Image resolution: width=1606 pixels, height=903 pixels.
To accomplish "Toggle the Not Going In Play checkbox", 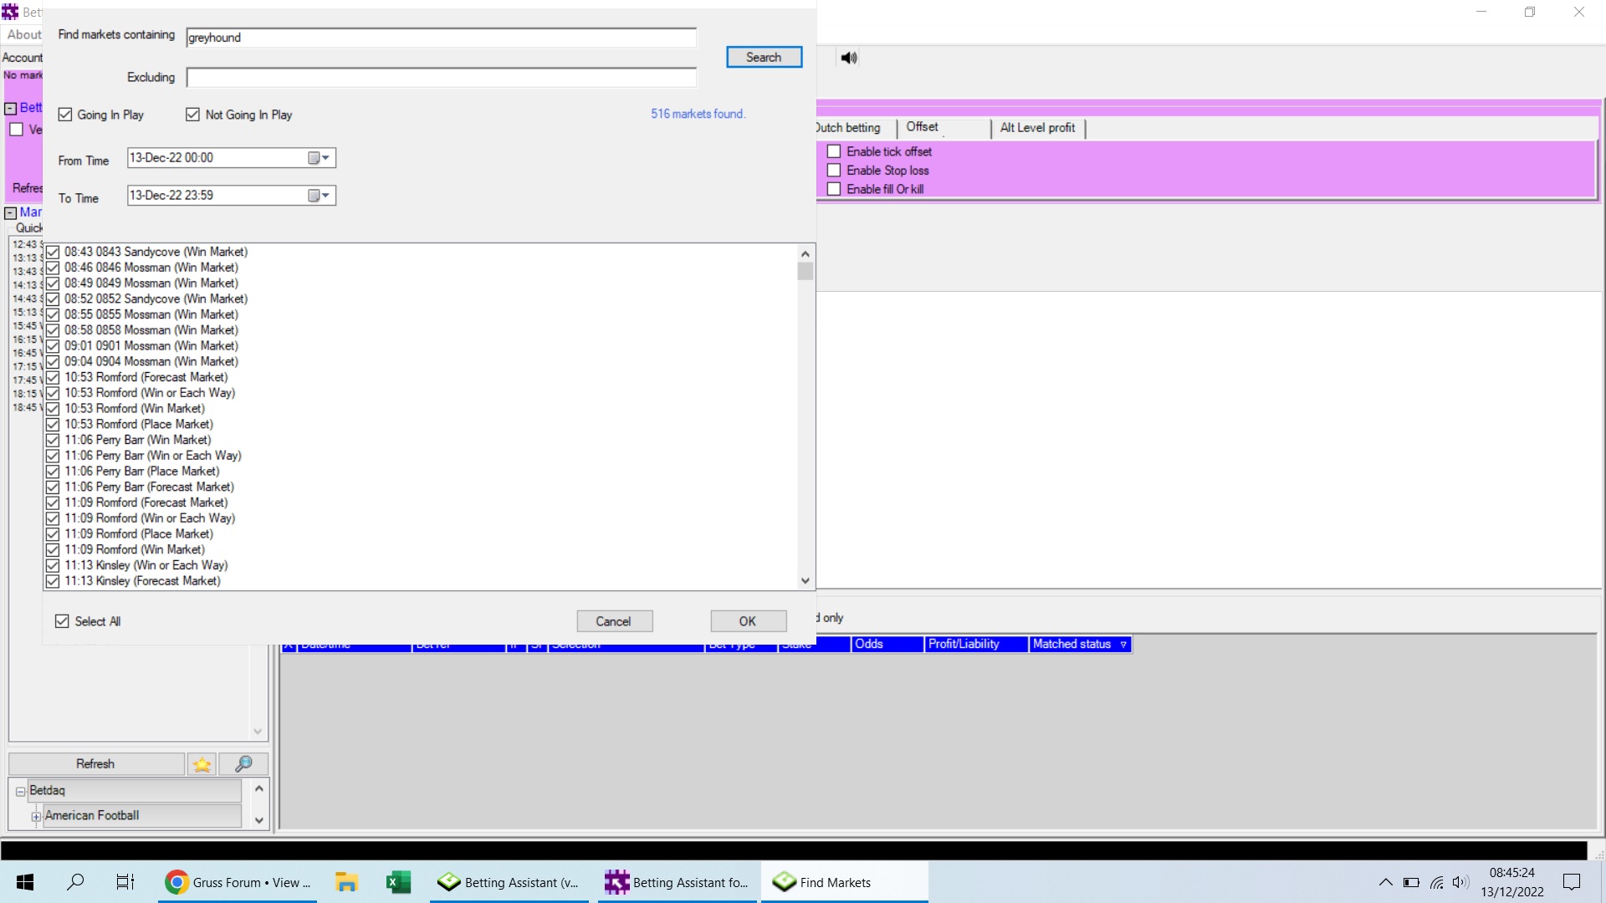I will [193, 115].
